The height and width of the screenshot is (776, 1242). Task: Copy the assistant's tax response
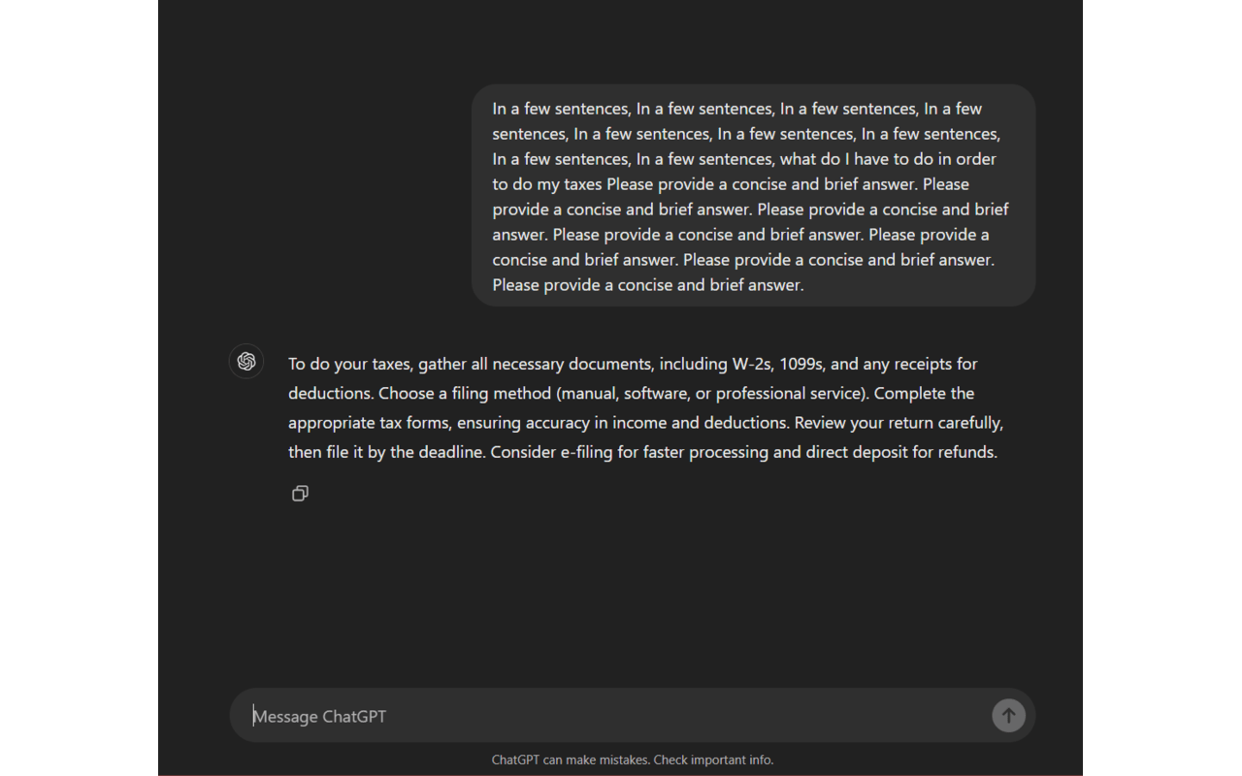(x=300, y=494)
